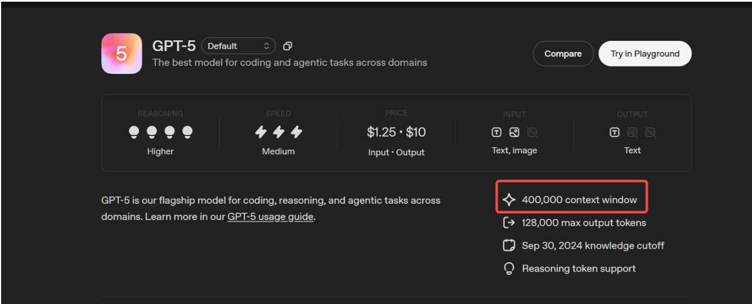The image size is (752, 304).
Task: Click the disabled audio icon under INPUT
Action: (532, 133)
